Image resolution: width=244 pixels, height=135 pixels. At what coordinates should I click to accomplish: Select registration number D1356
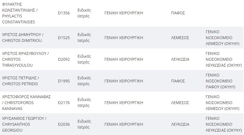[64, 13]
